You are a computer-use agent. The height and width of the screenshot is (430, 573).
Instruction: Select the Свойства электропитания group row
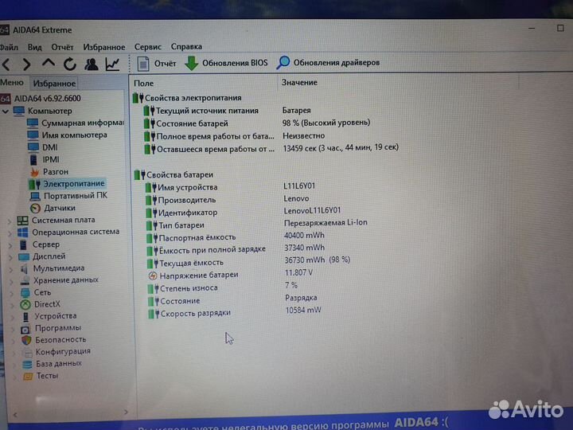188,98
